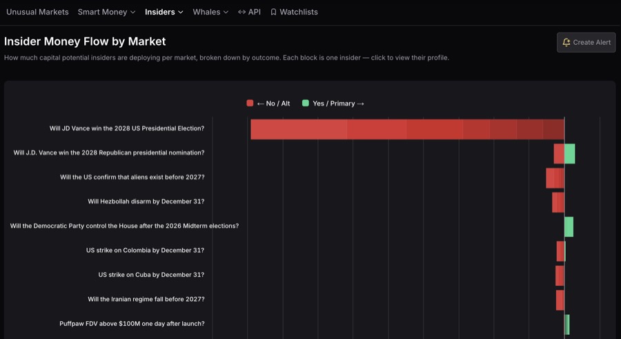The height and width of the screenshot is (339, 621).
Task: Click the Watchlists bookmark icon
Action: pos(273,12)
